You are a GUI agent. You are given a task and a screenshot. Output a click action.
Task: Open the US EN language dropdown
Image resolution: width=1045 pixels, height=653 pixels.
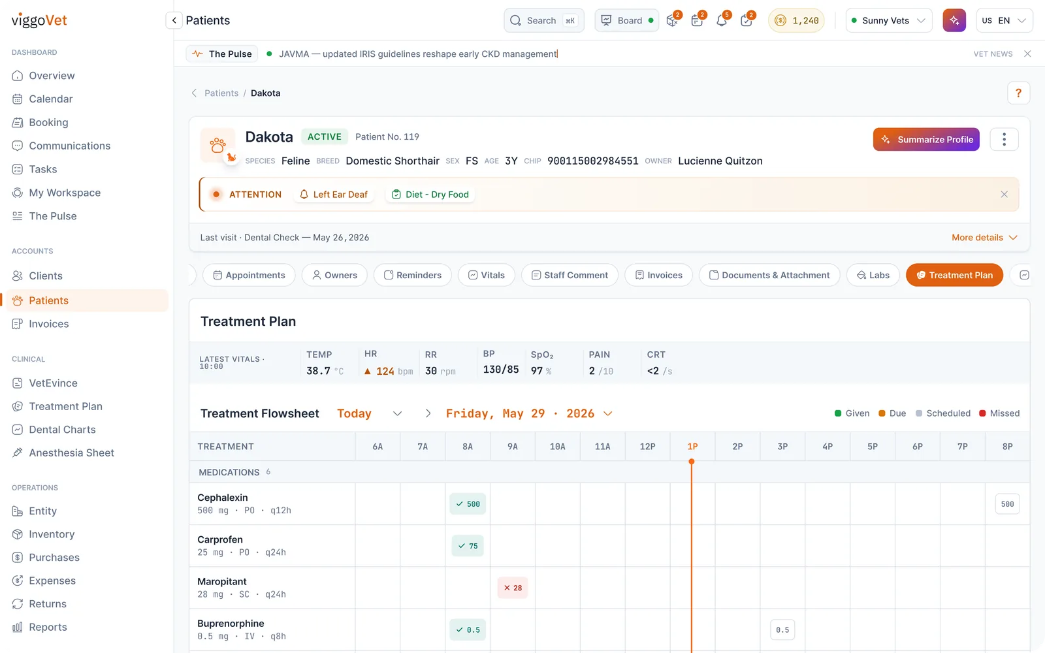1004,20
